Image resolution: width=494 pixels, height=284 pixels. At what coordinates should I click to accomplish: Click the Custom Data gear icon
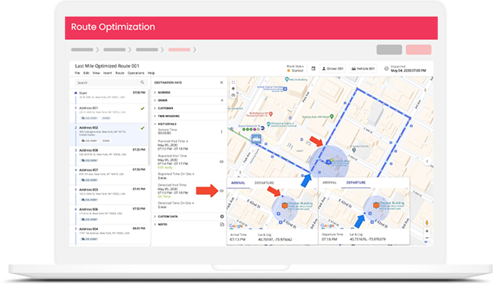click(x=222, y=216)
